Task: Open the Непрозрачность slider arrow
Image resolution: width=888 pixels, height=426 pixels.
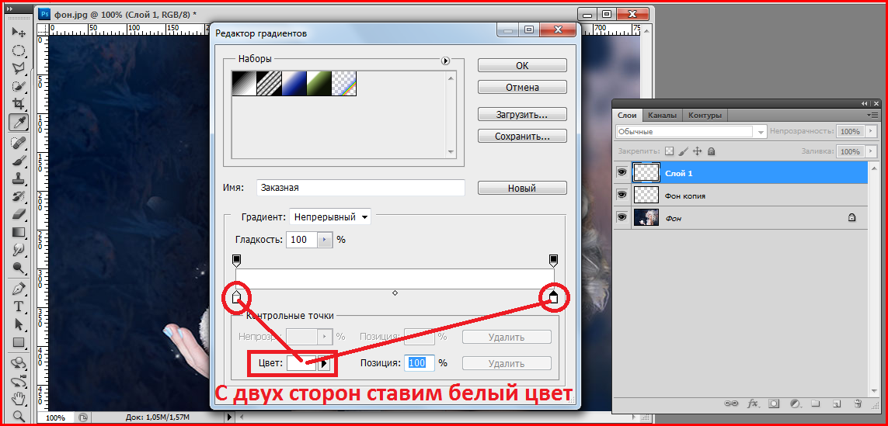Action: coord(870,131)
